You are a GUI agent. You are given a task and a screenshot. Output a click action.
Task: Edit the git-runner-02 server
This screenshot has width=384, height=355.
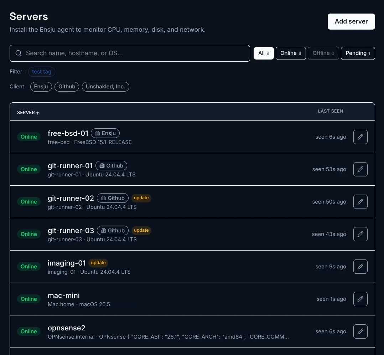[x=360, y=202]
